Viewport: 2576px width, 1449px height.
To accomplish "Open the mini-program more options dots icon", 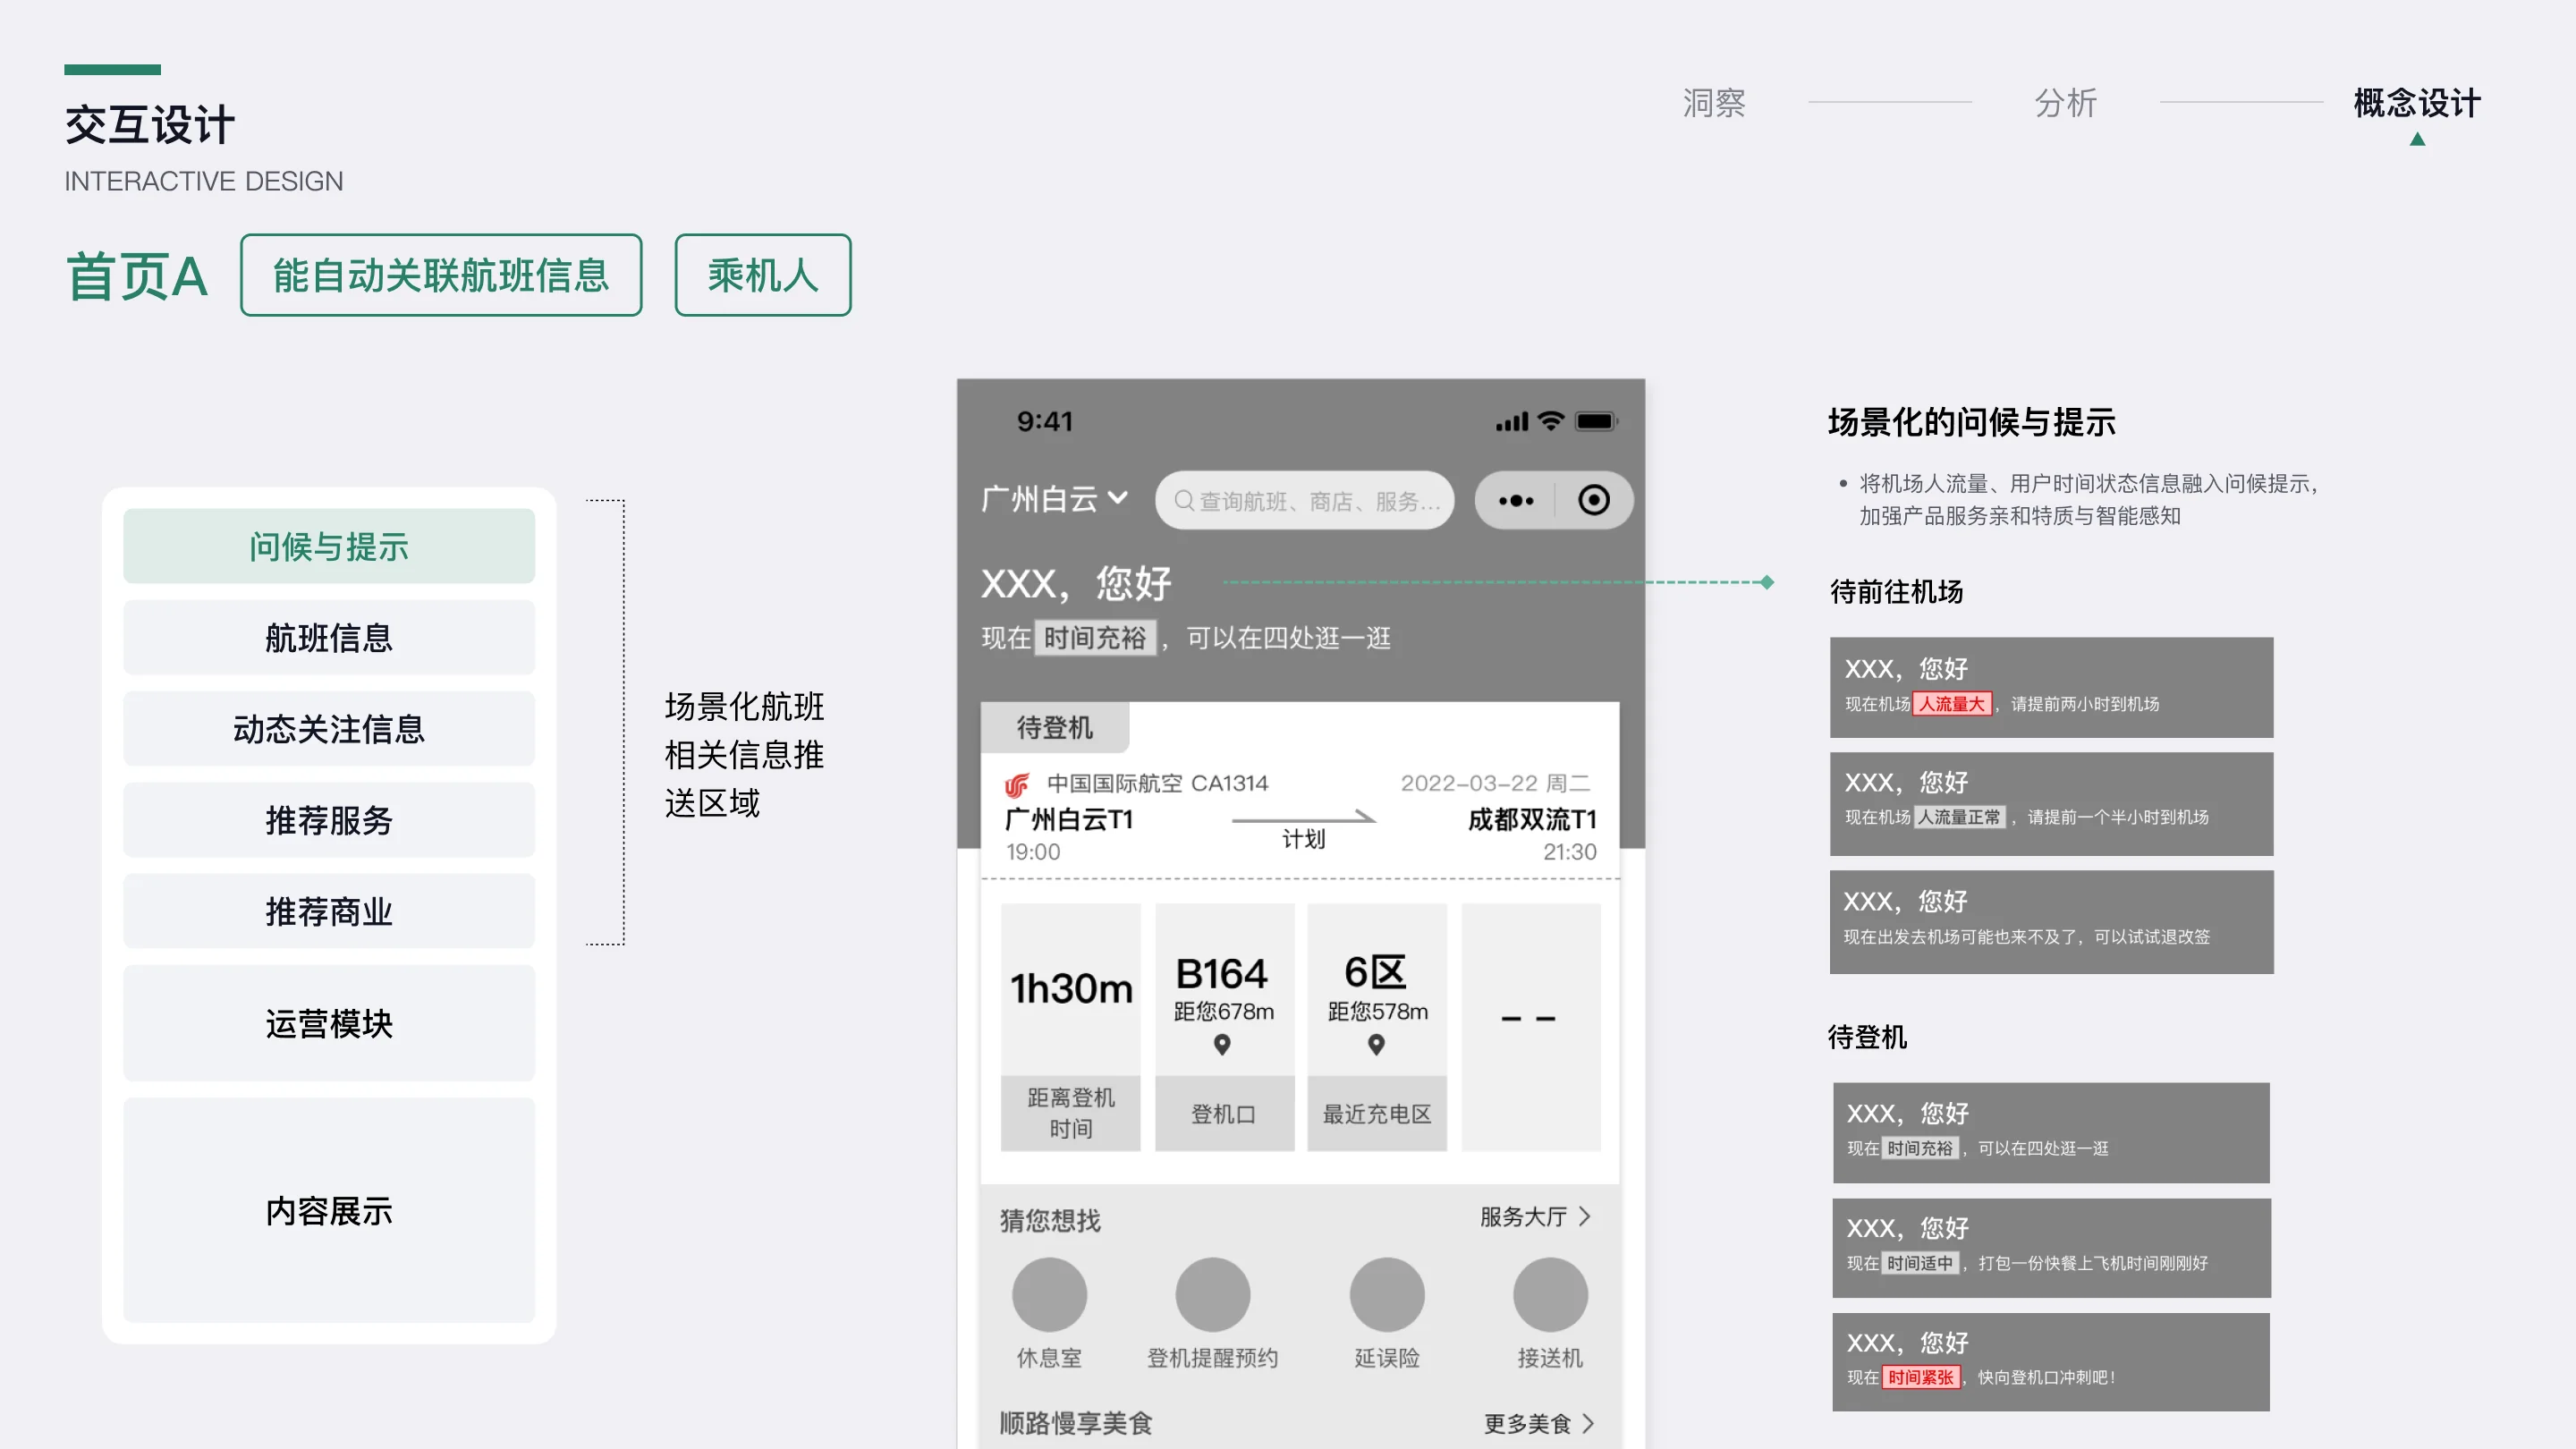I will pyautogui.click(x=1515, y=500).
